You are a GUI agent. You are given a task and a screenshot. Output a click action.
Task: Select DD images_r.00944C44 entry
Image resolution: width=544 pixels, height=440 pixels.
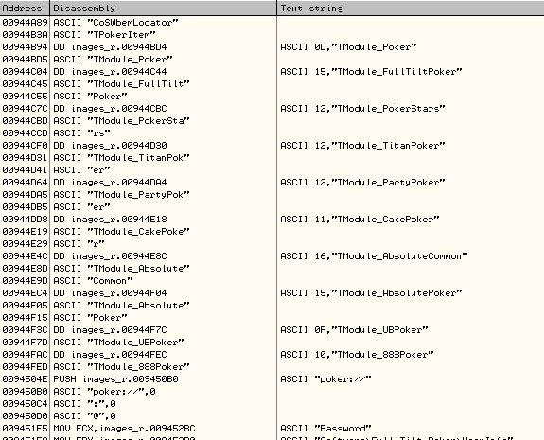pyautogui.click(x=110, y=72)
